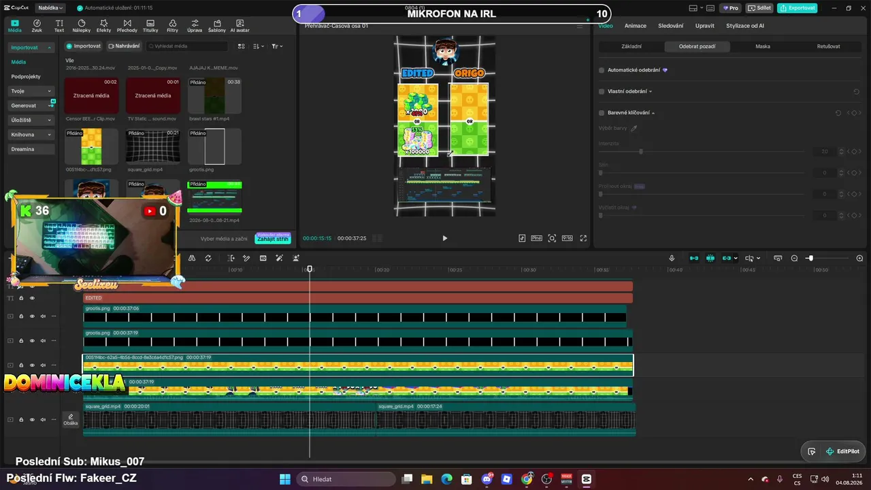The height and width of the screenshot is (490, 871).
Task: Switch to the Animace tab
Action: coord(636,26)
